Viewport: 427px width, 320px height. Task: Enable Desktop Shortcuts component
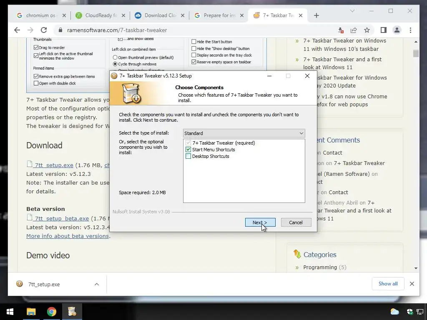(x=188, y=156)
